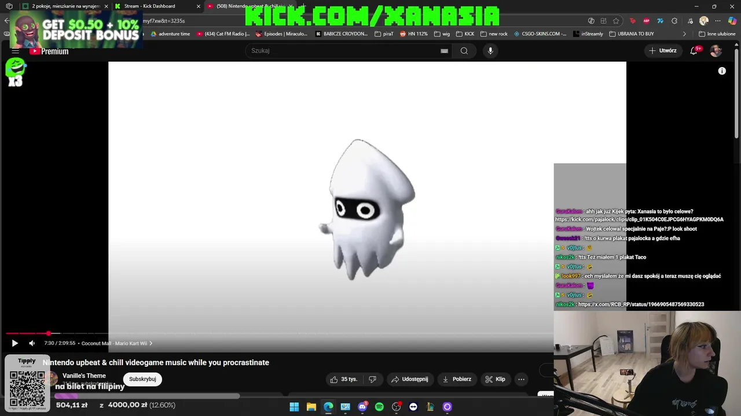Play the paused YouTube video
Screen dimensions: 741x416
click(x=14, y=343)
